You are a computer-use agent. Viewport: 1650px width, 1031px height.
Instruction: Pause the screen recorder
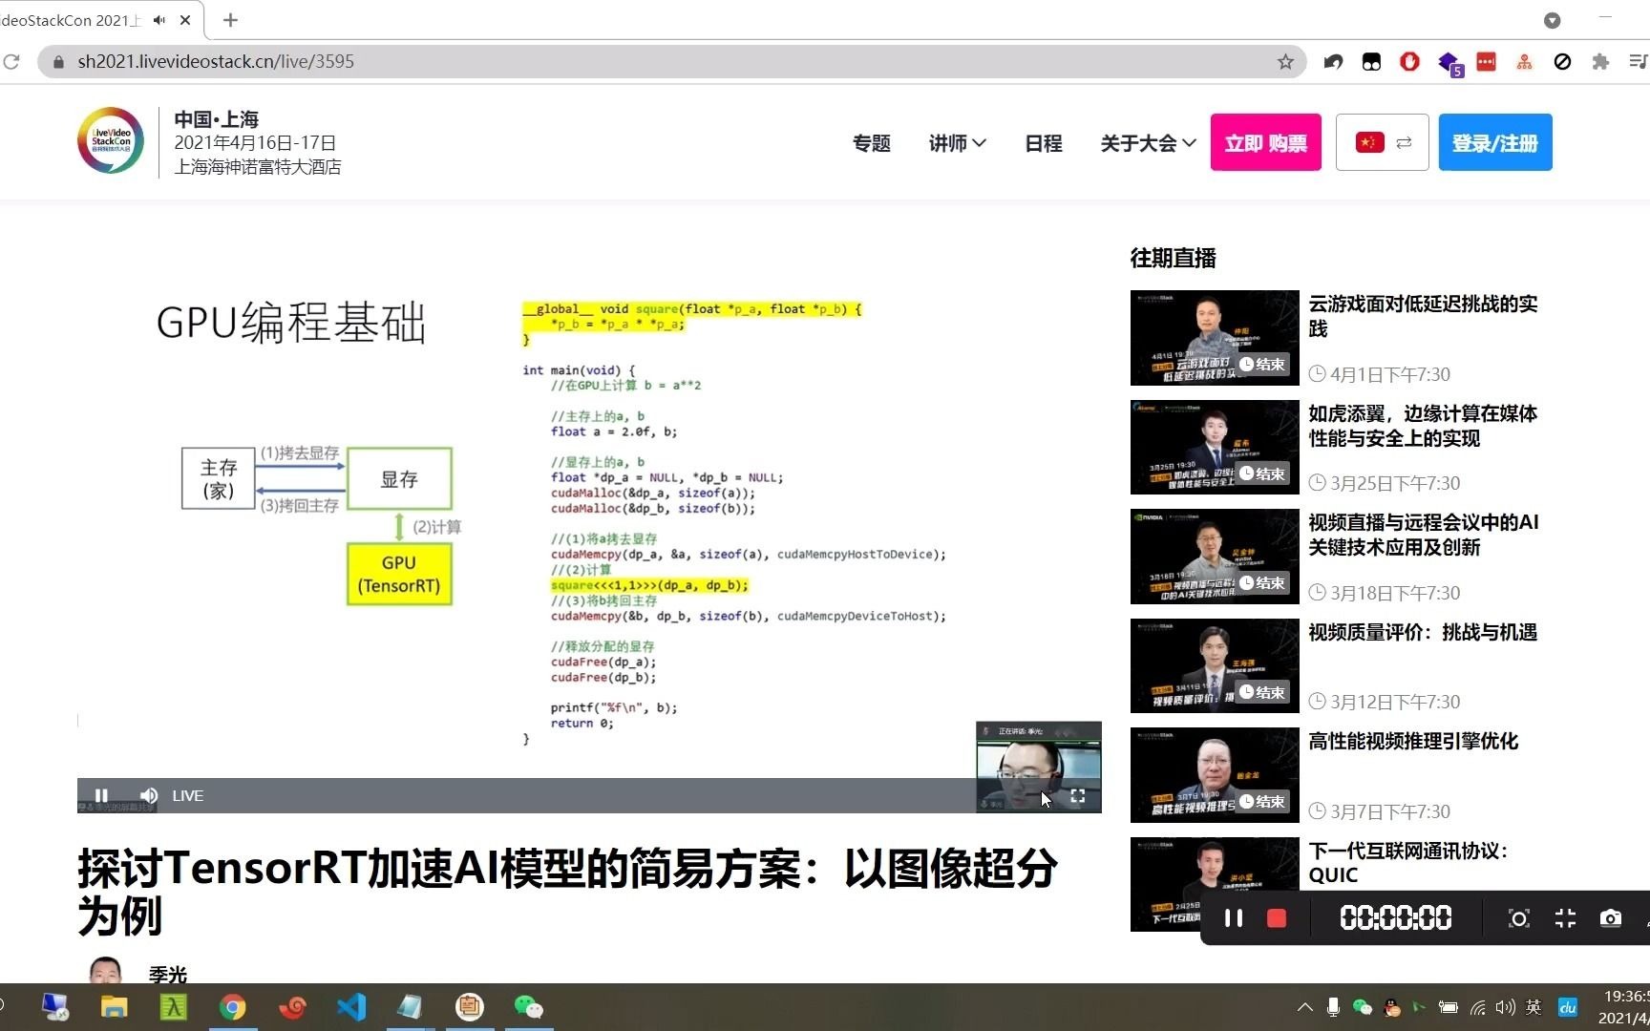pyautogui.click(x=1233, y=918)
